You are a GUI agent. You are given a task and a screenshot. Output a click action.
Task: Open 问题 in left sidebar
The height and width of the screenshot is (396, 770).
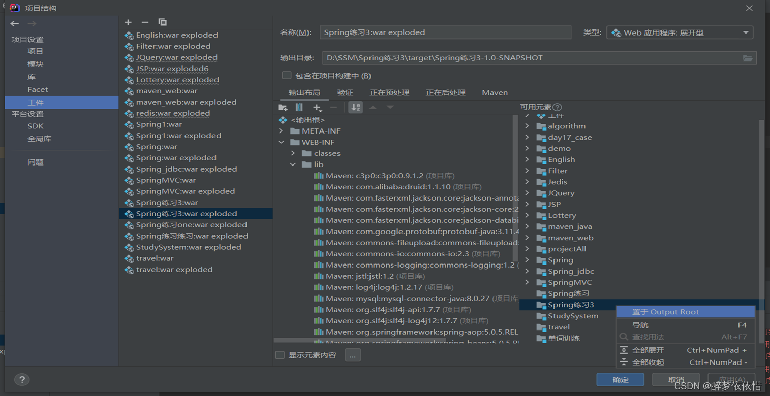36,162
